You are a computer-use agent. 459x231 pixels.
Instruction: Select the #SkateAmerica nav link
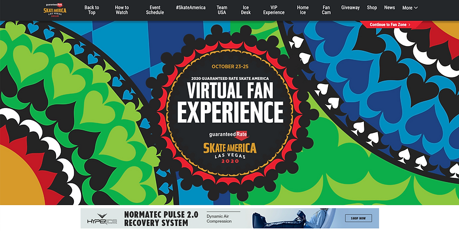[191, 8]
